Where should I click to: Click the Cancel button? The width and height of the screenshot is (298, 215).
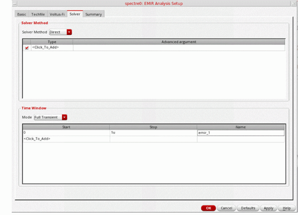[226, 208]
